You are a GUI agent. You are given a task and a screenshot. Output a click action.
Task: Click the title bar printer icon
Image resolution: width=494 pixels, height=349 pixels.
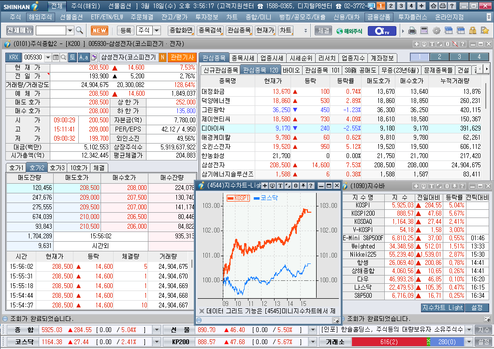[x=442, y=6]
